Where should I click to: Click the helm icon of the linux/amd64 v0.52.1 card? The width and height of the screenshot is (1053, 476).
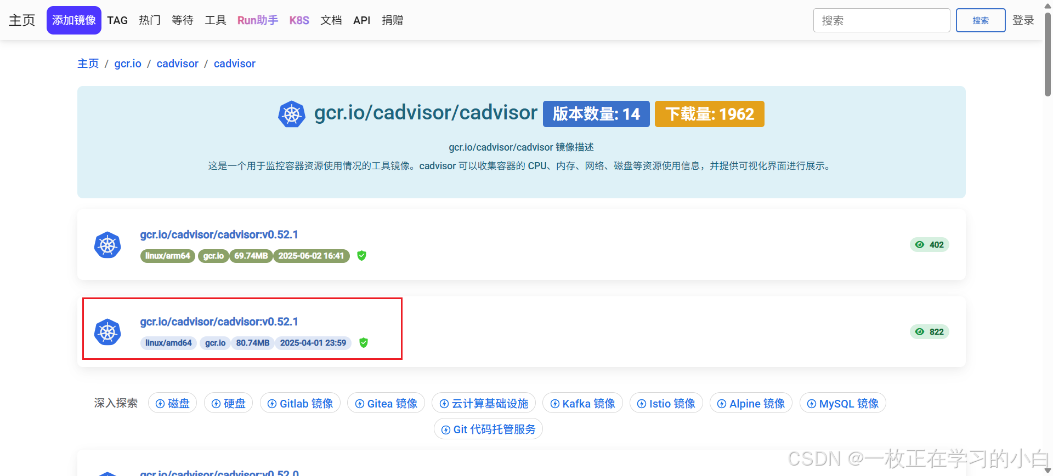coord(107,332)
